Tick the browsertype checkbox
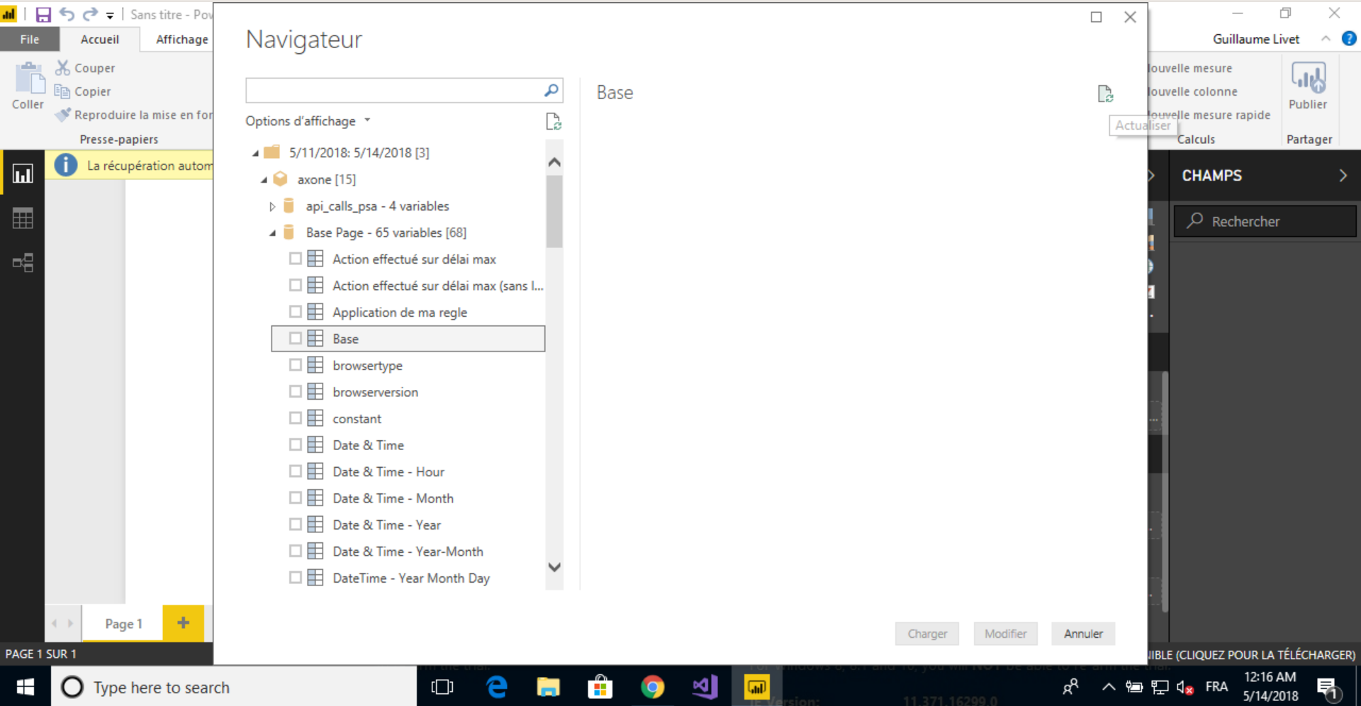The image size is (1361, 706). coord(296,365)
